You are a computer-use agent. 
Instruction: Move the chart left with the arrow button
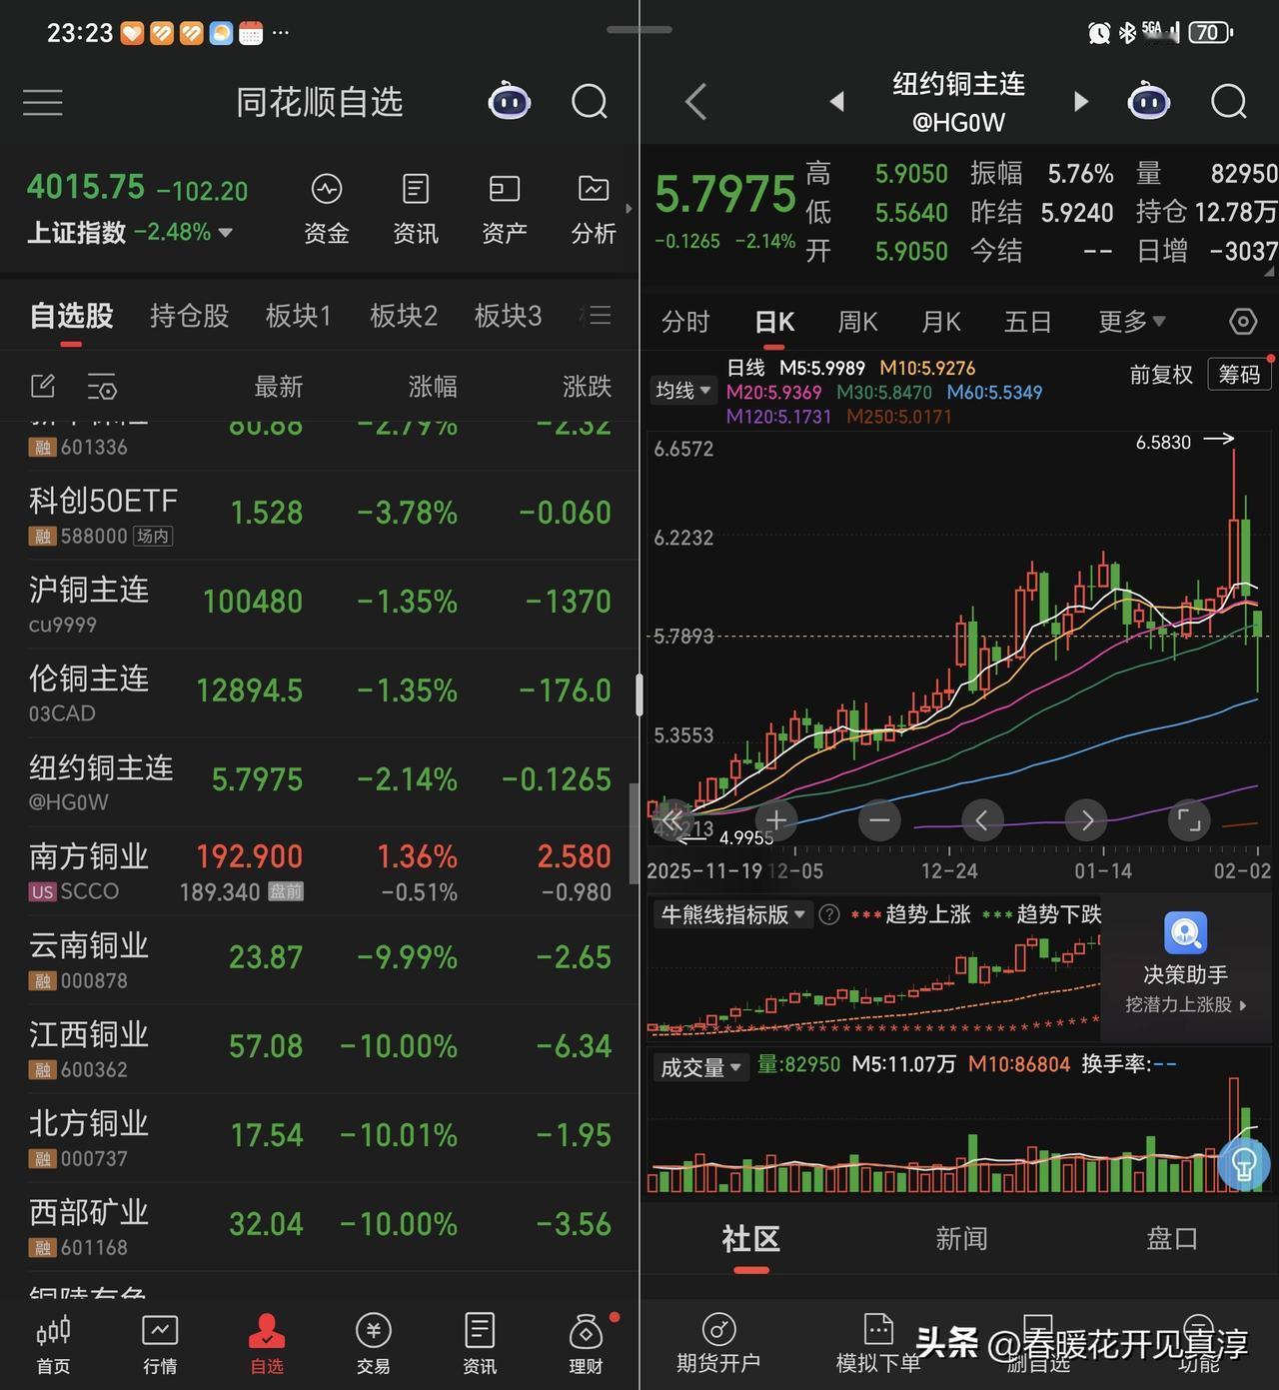(982, 820)
